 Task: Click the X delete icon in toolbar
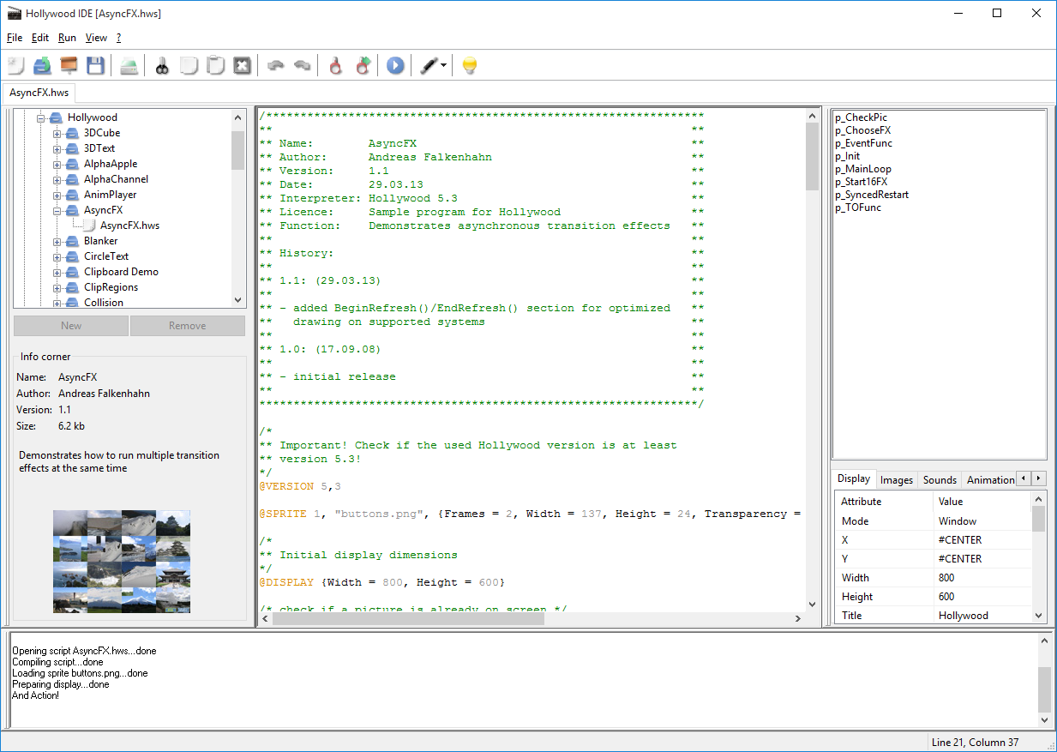pyautogui.click(x=243, y=65)
